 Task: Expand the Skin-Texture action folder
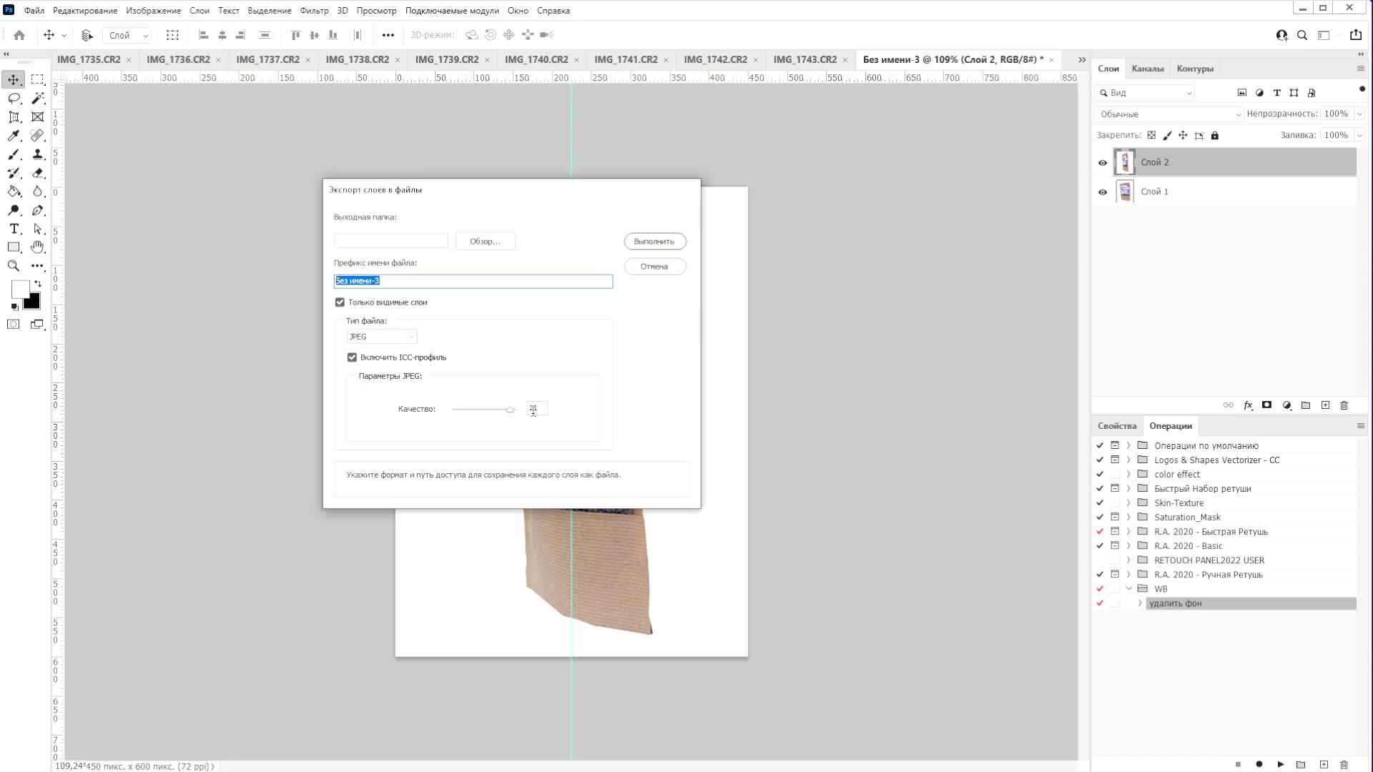coord(1128,503)
